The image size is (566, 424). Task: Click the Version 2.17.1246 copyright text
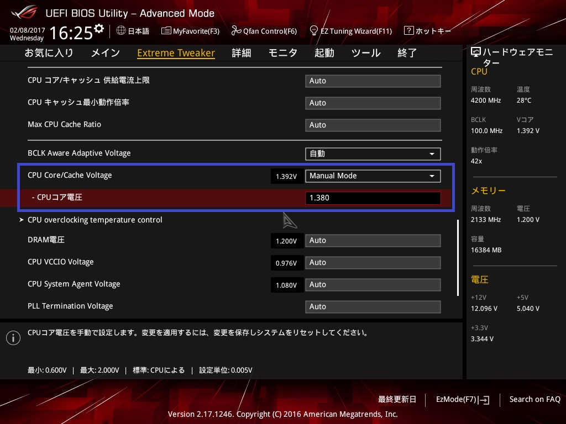[x=282, y=414]
